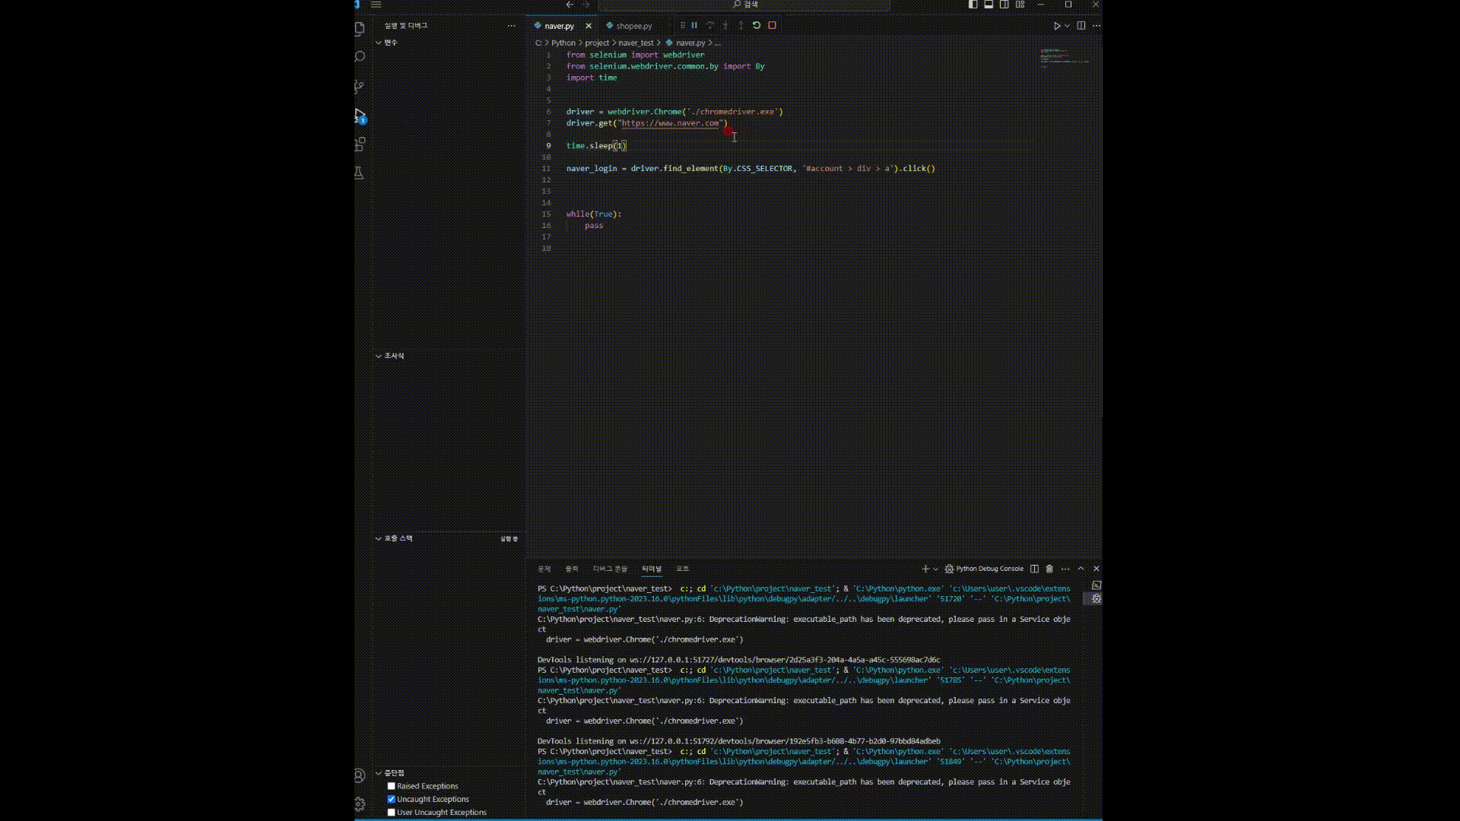This screenshot has height=821, width=1460.
Task: Kill terminal with trash icon
Action: point(1049,569)
